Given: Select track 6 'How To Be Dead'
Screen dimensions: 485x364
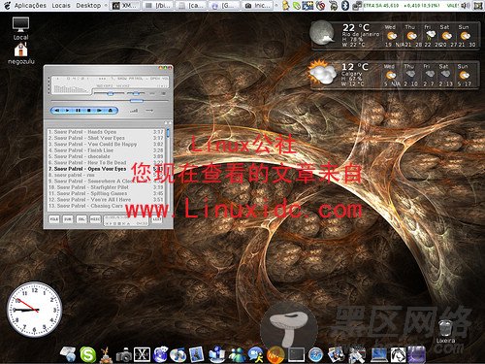Looking at the screenshot, I should [106, 162].
